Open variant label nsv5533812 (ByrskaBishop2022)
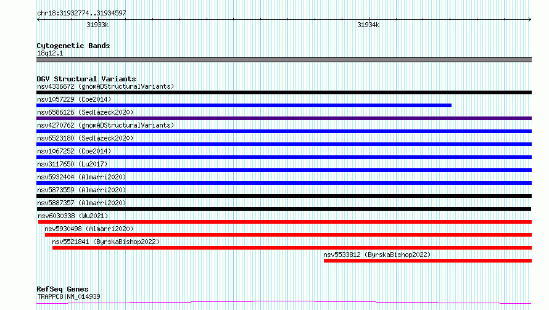This screenshot has width=549, height=310. (x=377, y=255)
